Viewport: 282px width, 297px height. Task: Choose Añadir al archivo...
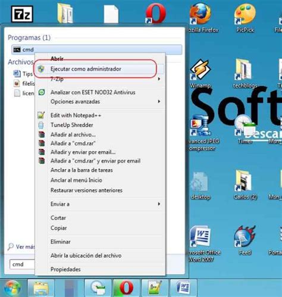tap(73, 135)
